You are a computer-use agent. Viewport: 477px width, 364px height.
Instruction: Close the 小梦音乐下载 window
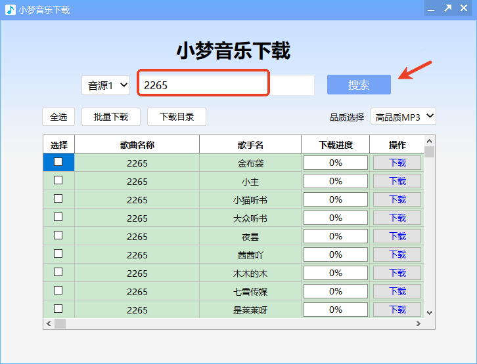coord(465,9)
